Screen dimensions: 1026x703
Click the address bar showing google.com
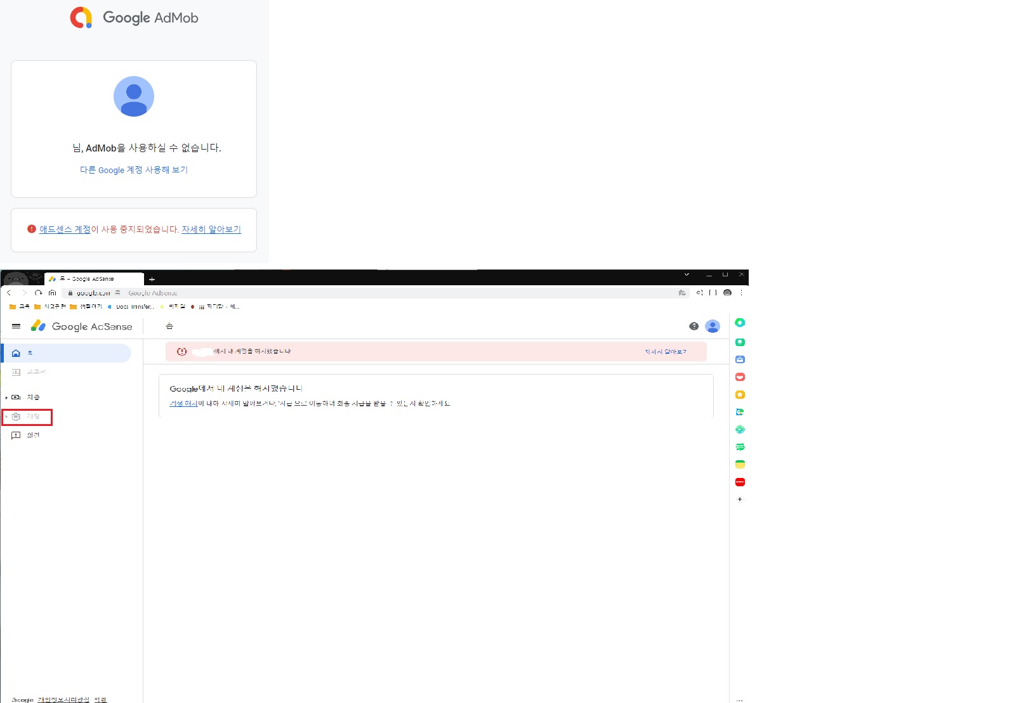coord(377,293)
